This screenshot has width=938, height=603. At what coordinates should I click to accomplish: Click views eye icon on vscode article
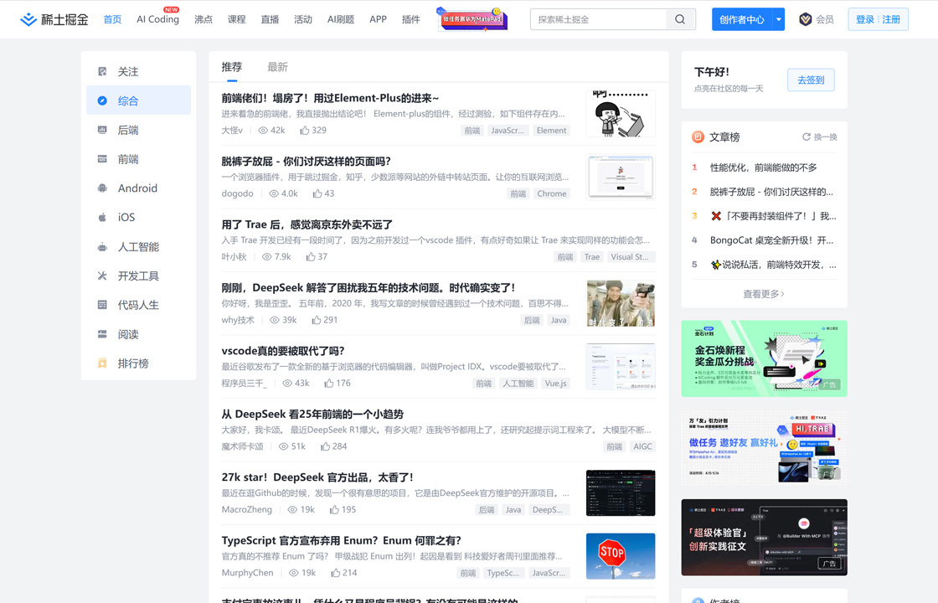pyautogui.click(x=287, y=384)
